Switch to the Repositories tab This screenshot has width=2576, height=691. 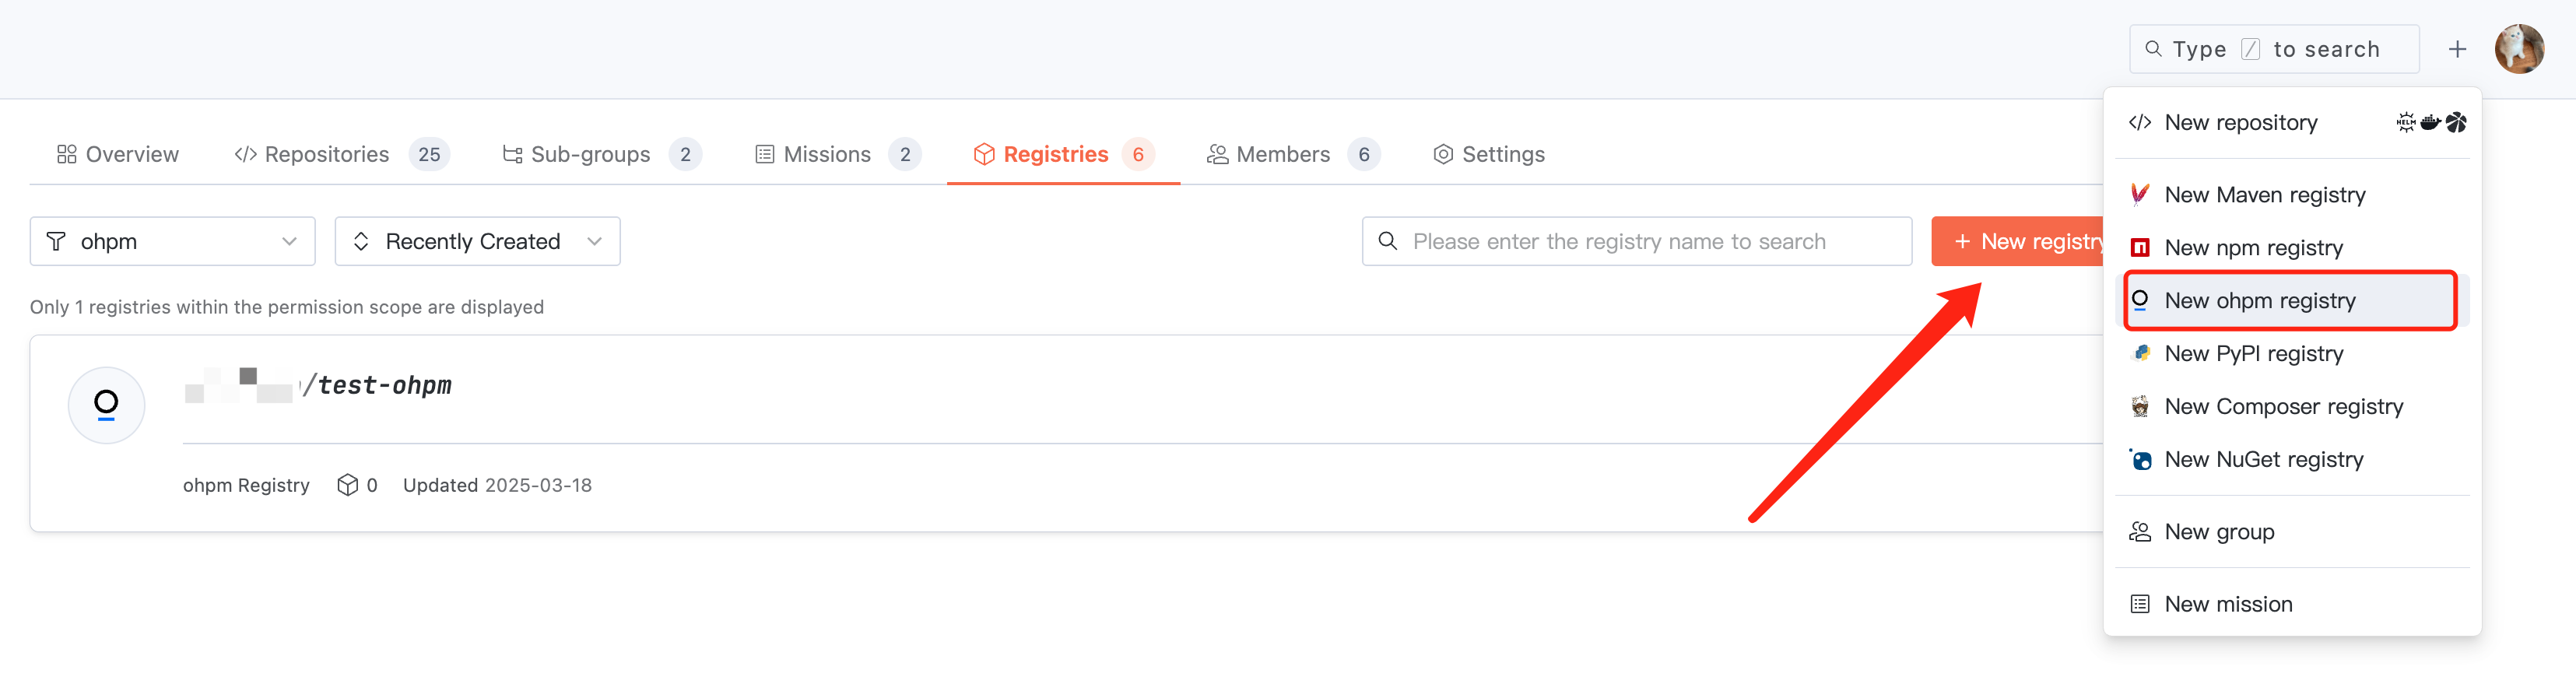(326, 154)
